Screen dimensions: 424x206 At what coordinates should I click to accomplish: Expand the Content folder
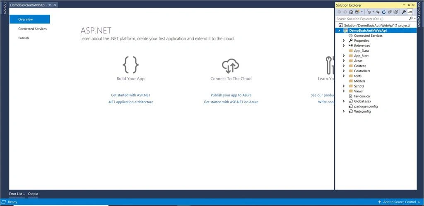[x=344, y=66]
